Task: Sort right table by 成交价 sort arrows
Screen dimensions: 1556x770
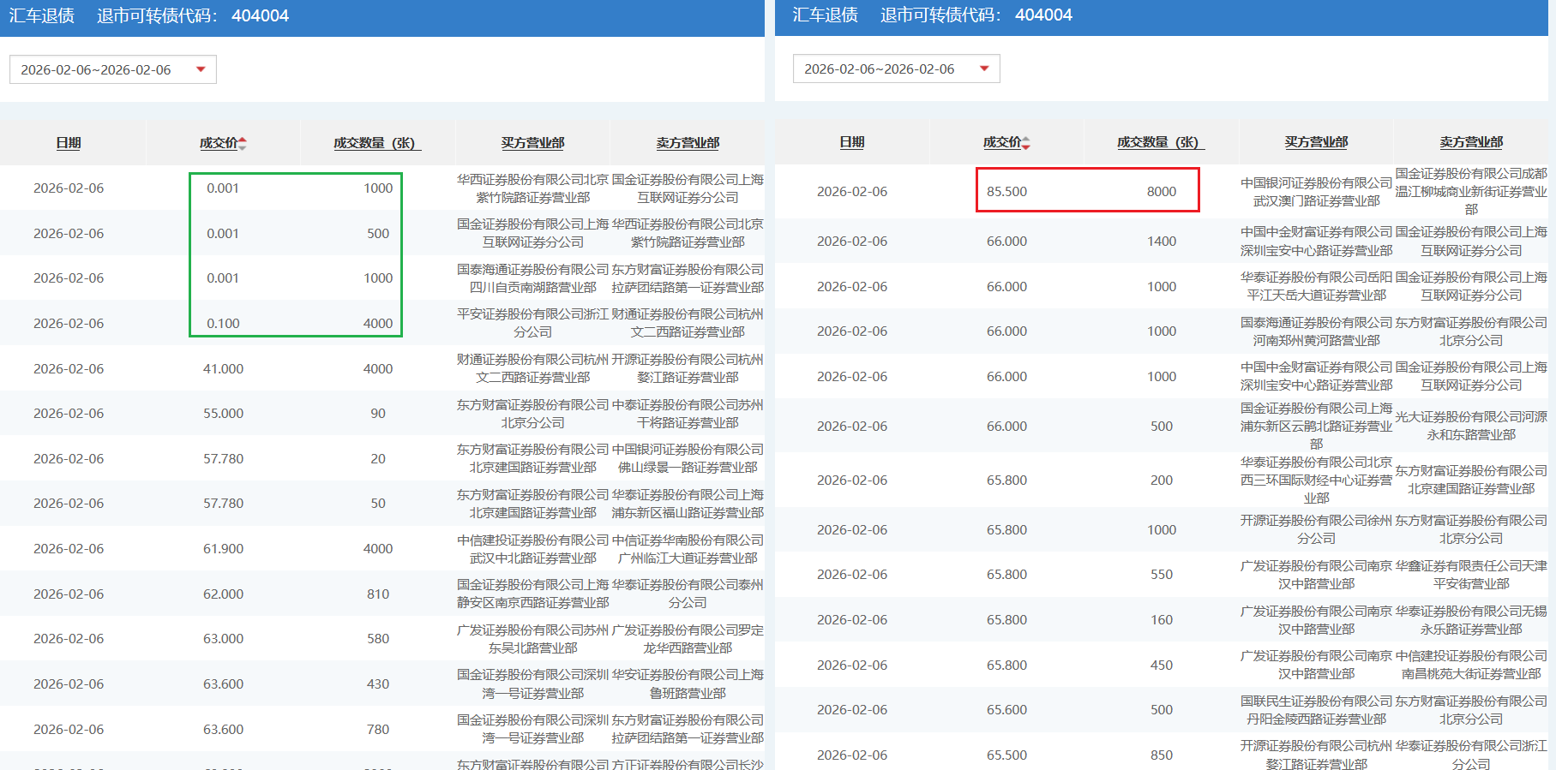Action: point(1026,142)
